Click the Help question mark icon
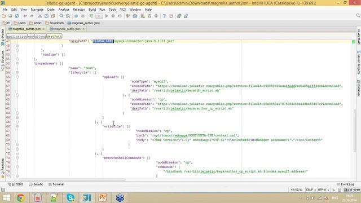This screenshot has height=203, width=361. tap(164, 16)
